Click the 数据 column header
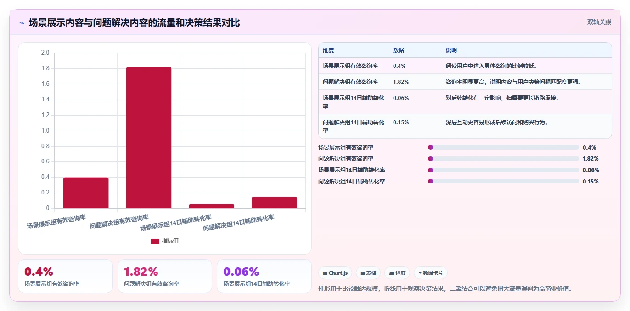This screenshot has width=630, height=311. point(399,50)
